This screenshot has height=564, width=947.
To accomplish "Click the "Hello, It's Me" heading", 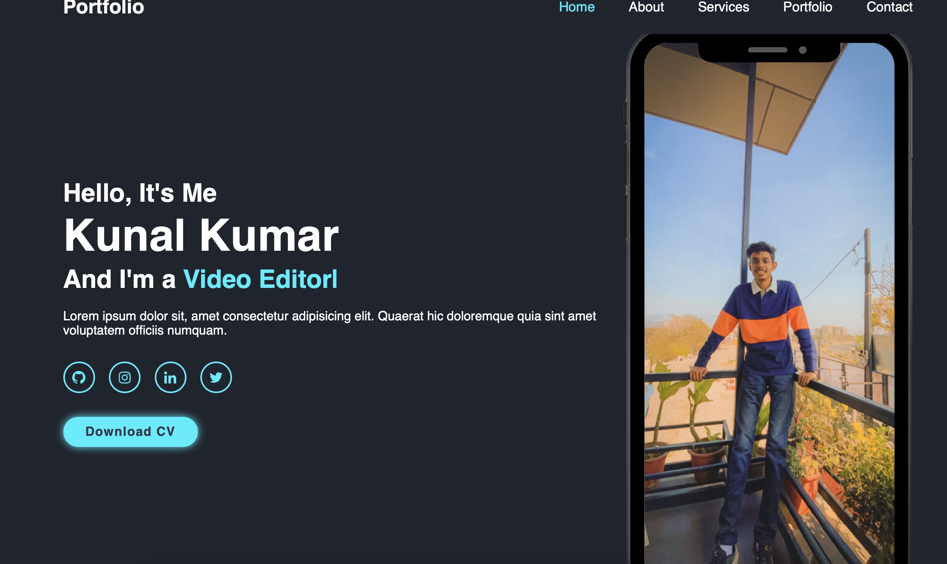I will click(x=140, y=193).
